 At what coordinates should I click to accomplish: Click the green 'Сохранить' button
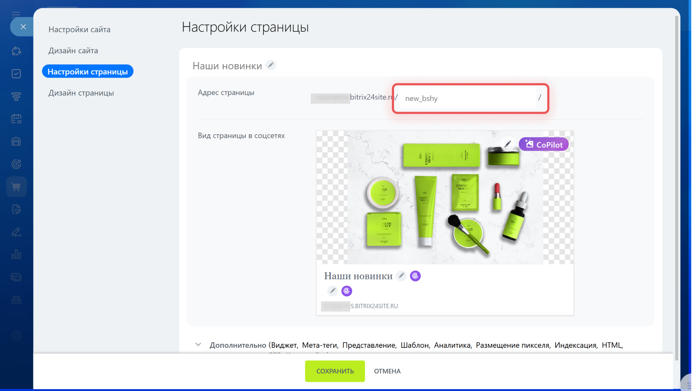(x=335, y=371)
